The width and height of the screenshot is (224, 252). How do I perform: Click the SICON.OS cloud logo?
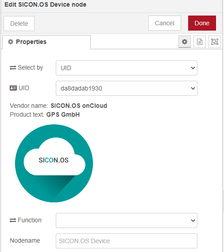point(54,163)
